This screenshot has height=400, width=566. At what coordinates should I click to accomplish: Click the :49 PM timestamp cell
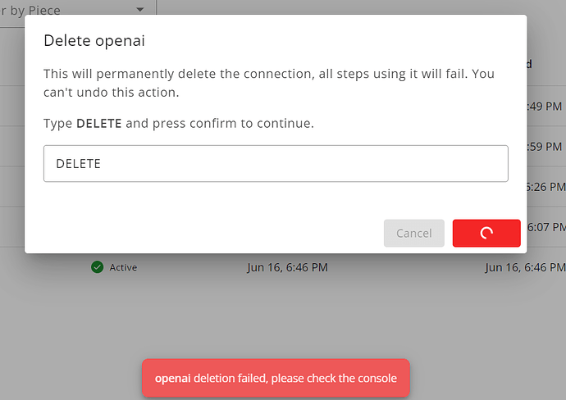click(545, 106)
